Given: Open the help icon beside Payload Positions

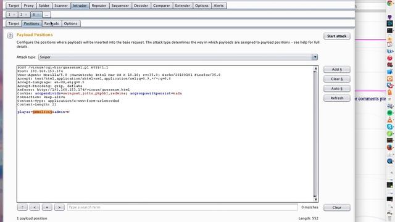Looking at the screenshot, I should (x=10, y=36).
